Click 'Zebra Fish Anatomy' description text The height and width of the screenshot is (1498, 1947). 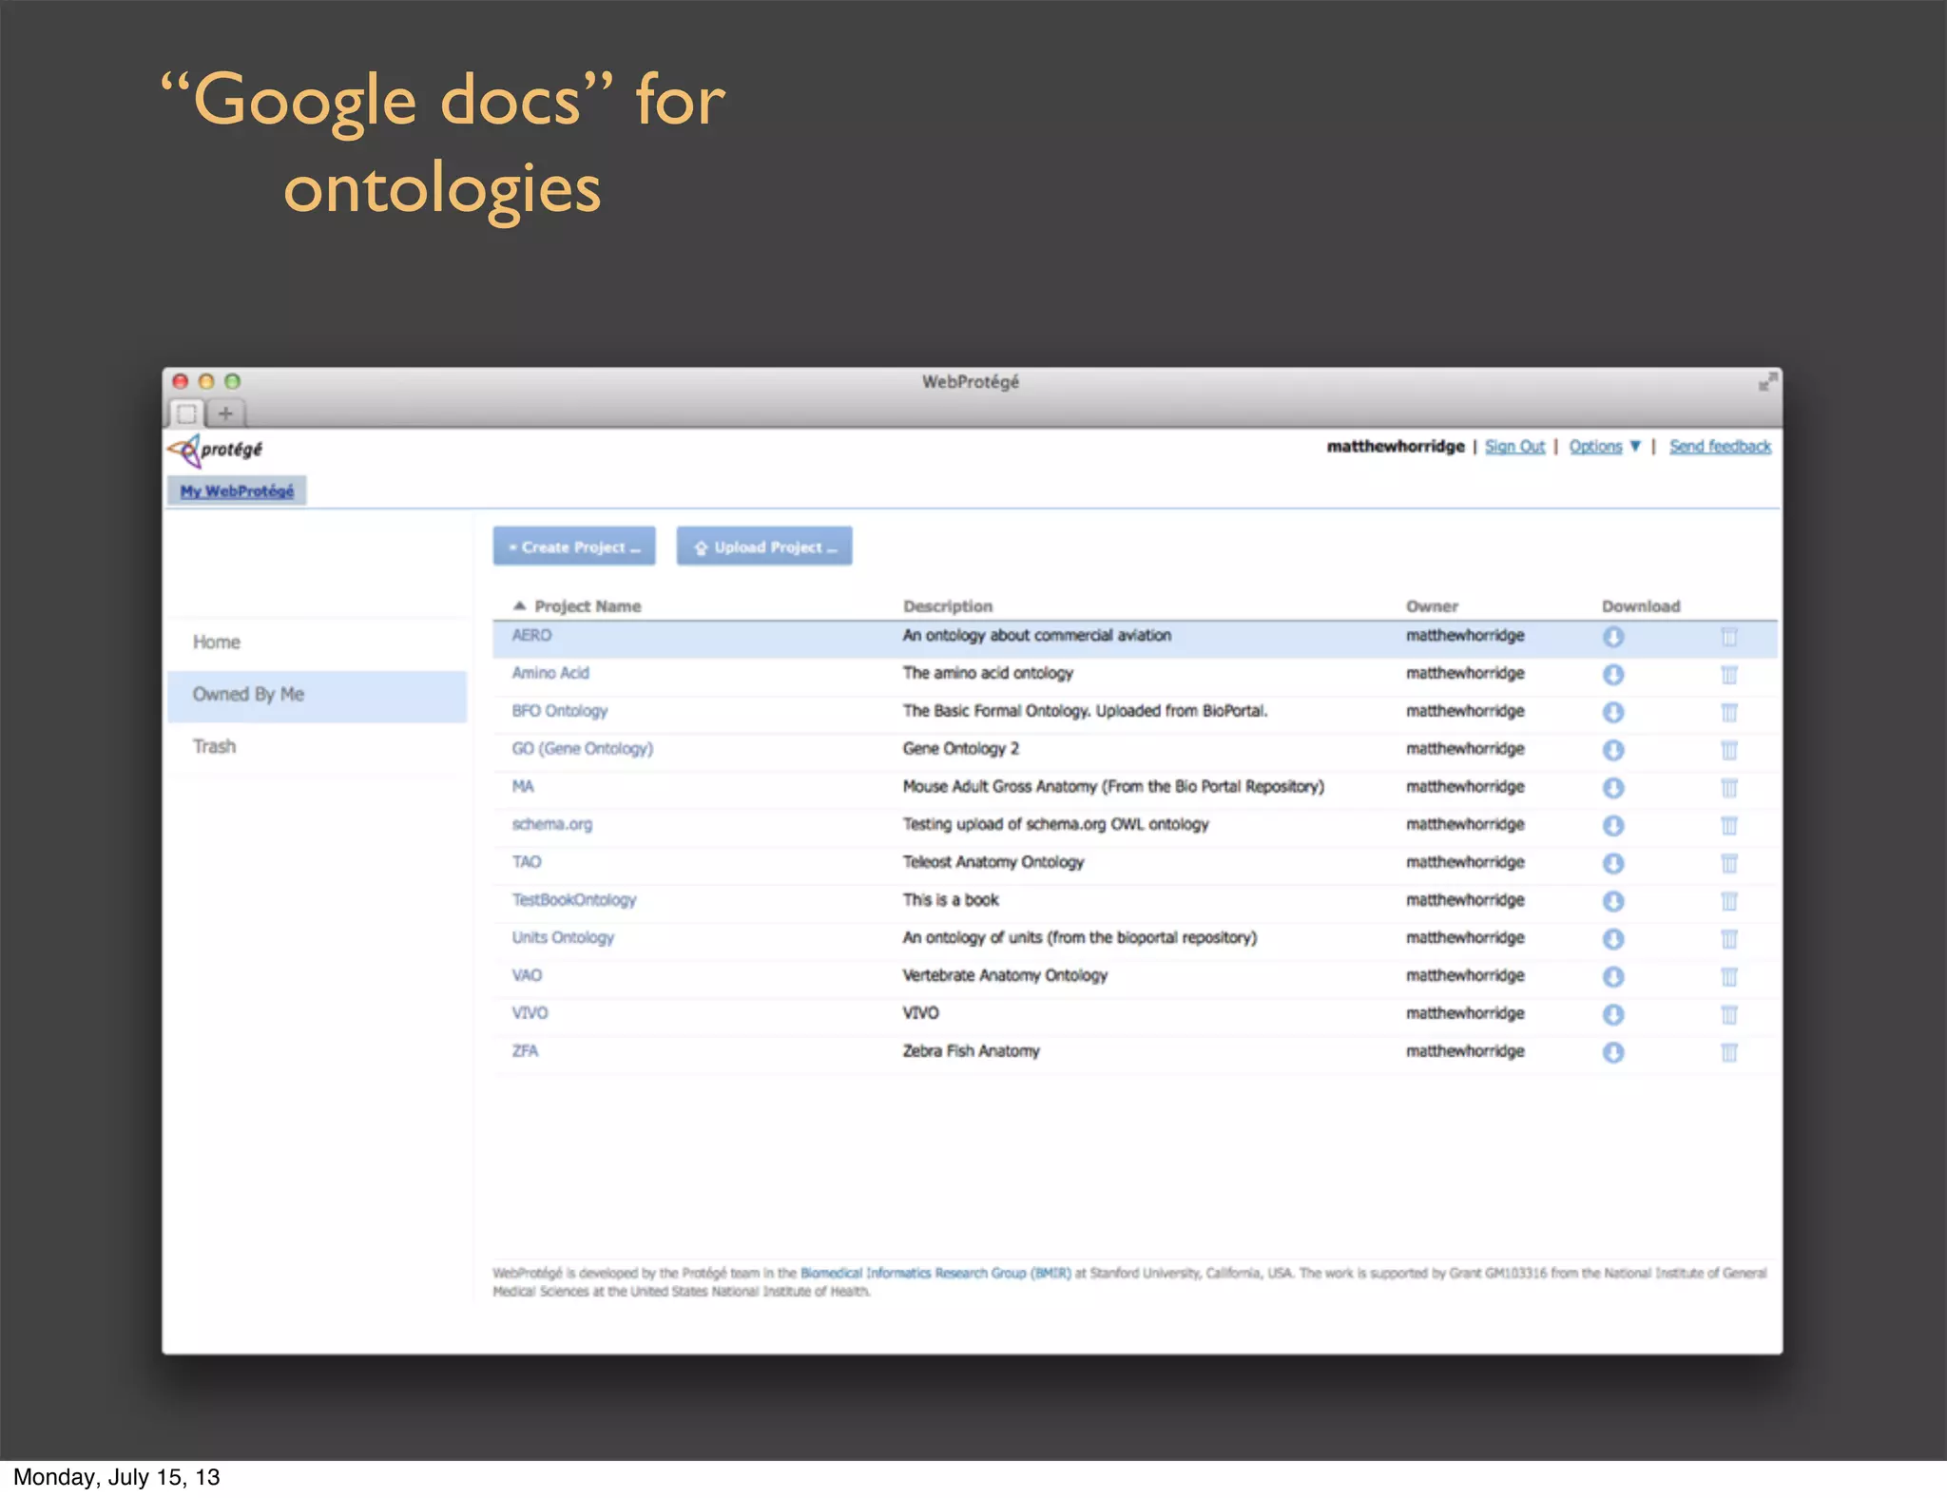971,1051
